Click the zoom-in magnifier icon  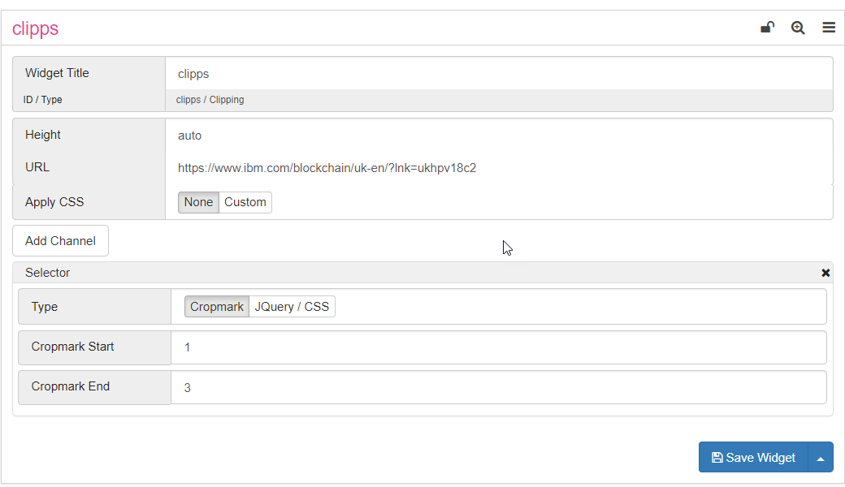(x=798, y=27)
